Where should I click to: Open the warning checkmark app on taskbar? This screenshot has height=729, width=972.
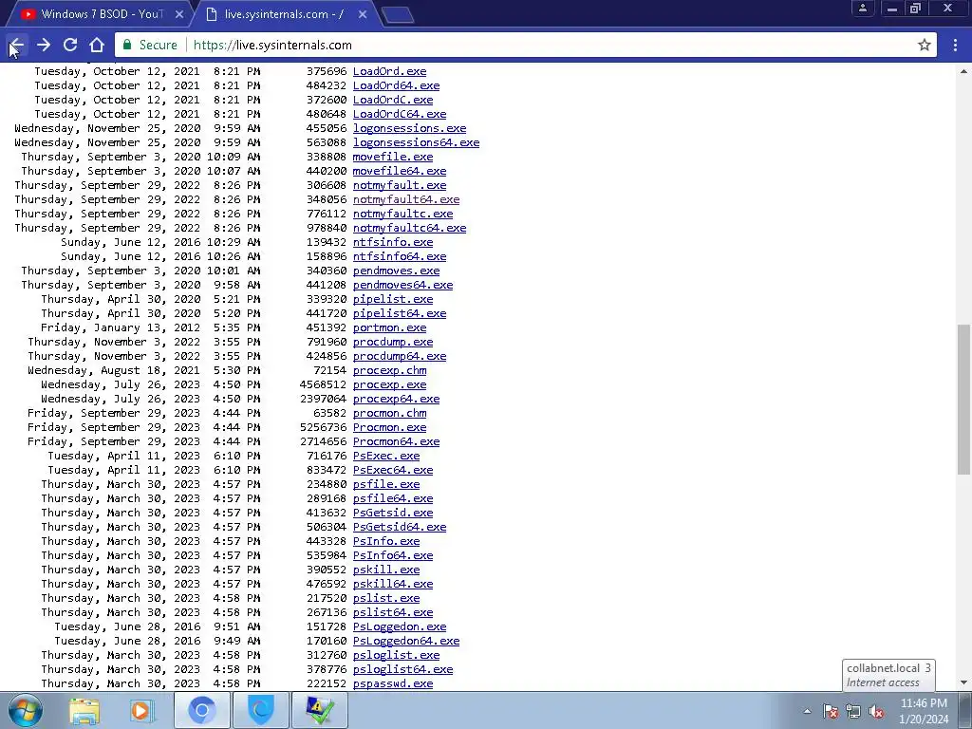point(319,710)
